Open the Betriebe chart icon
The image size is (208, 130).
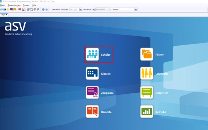pos(147,112)
